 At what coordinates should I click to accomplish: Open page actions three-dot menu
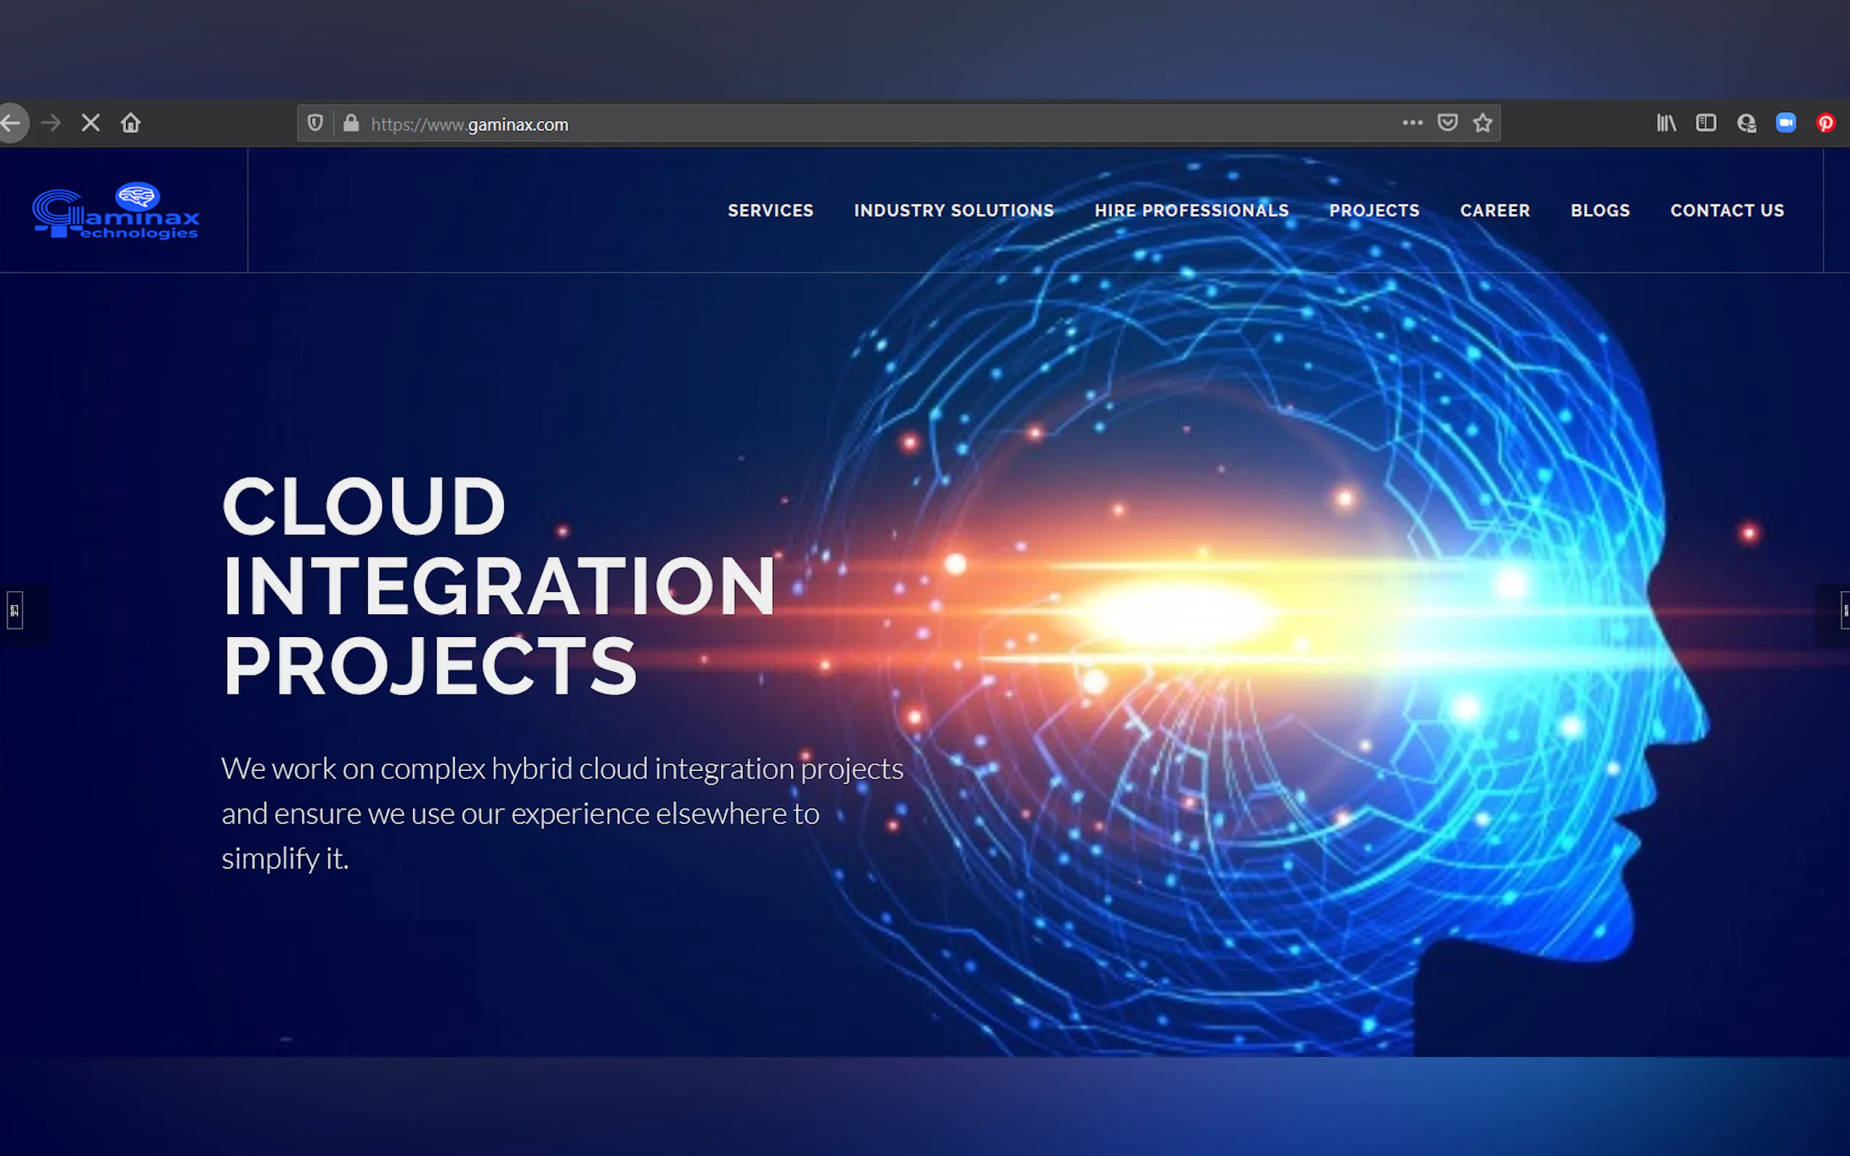point(1412,123)
